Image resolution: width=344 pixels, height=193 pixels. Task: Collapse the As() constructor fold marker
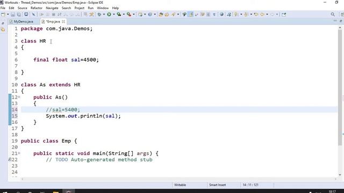click(19, 97)
